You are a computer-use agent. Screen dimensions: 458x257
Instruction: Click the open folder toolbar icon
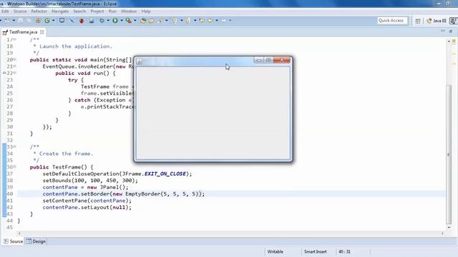click(151, 21)
